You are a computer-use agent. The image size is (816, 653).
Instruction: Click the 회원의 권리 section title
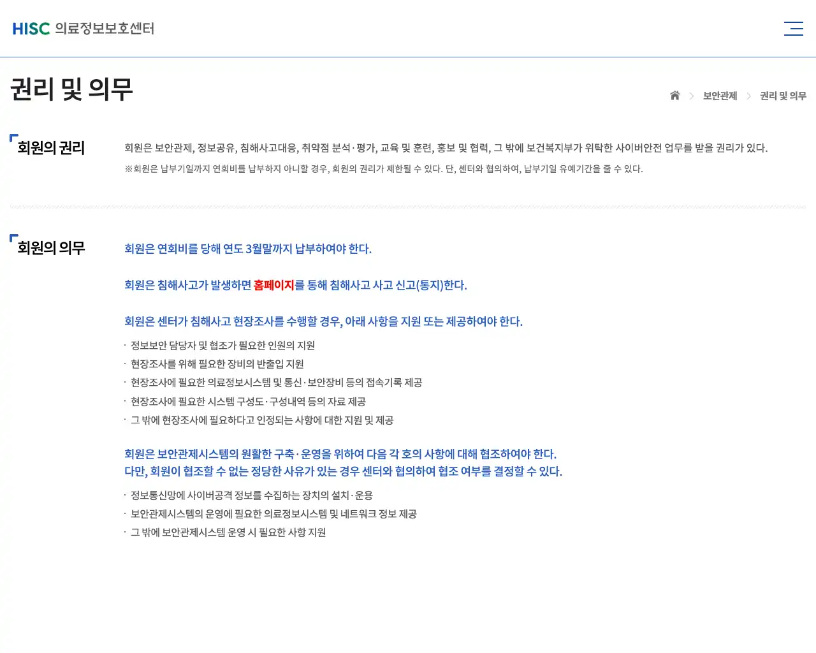[50, 148]
